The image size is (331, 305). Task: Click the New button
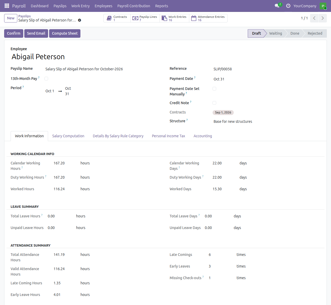pyautogui.click(x=11, y=18)
